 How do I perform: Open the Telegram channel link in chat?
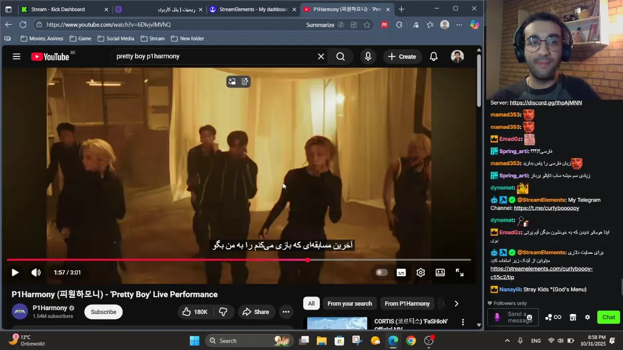(547, 208)
